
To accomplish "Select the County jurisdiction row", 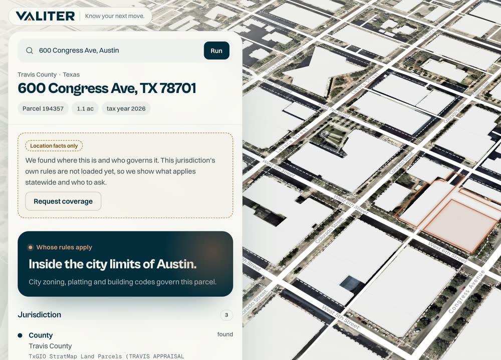I will [125, 346].
